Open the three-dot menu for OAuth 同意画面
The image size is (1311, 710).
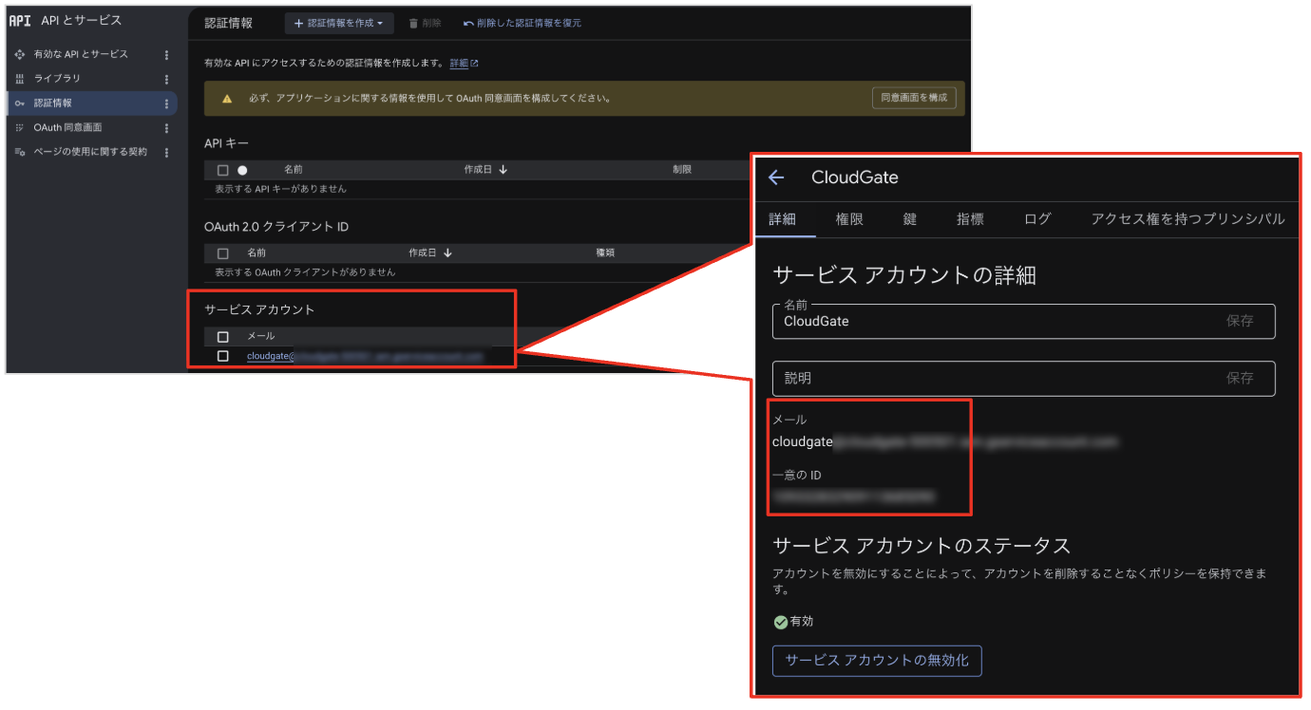tap(166, 127)
